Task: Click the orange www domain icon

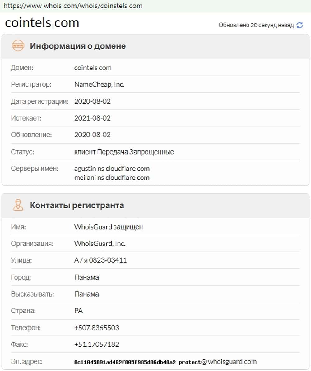Action: [x=18, y=46]
